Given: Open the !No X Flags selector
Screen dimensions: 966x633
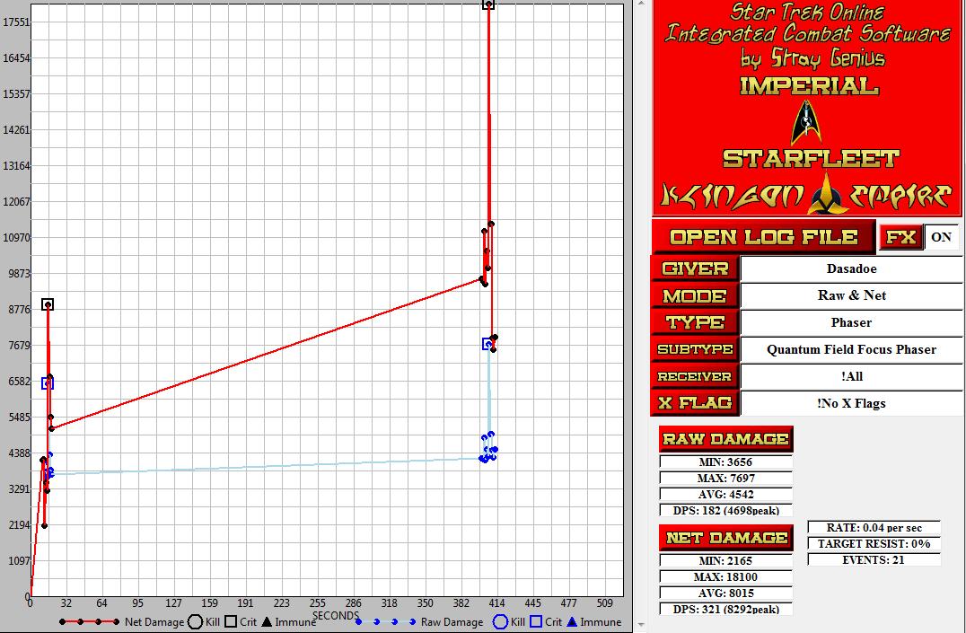Looking at the screenshot, I should (x=851, y=403).
